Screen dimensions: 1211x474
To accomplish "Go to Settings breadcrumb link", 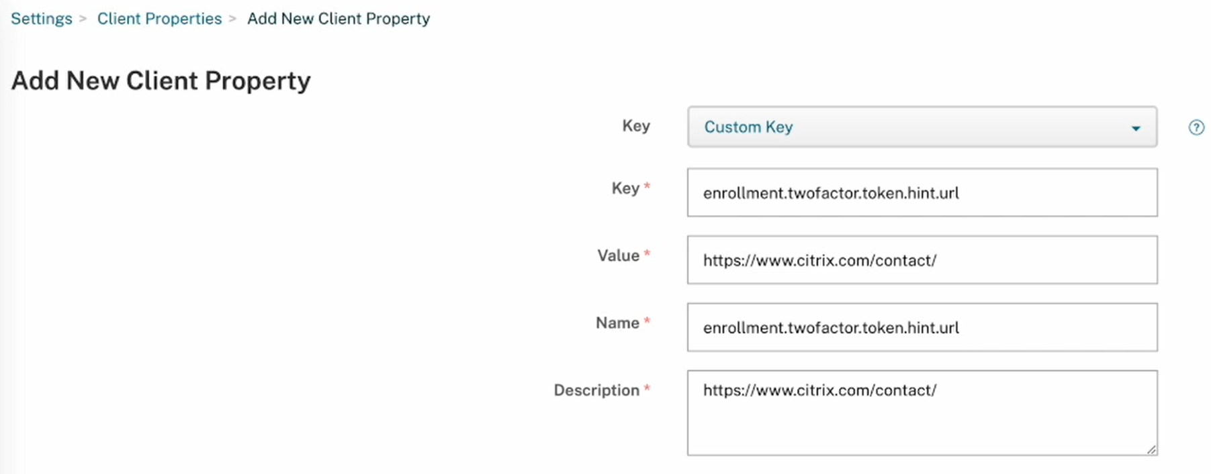I will (x=42, y=19).
